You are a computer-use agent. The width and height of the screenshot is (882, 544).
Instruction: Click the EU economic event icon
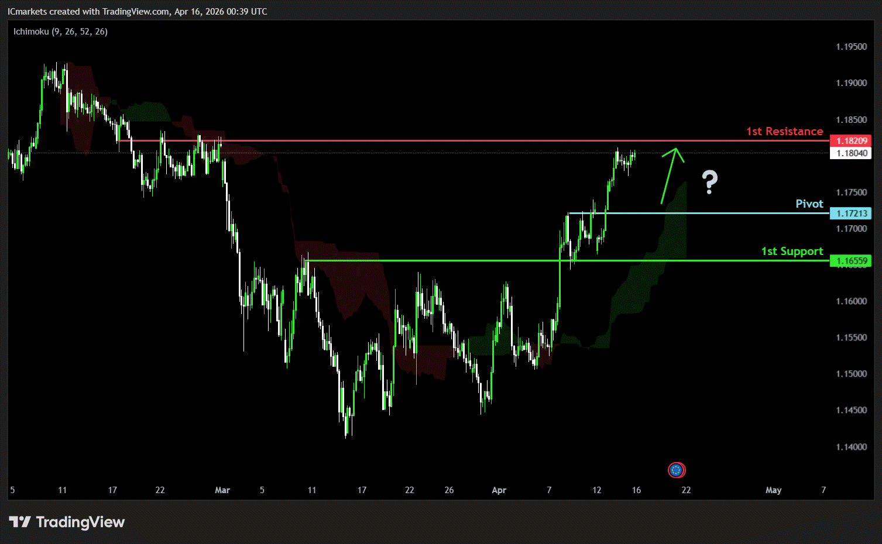point(677,470)
